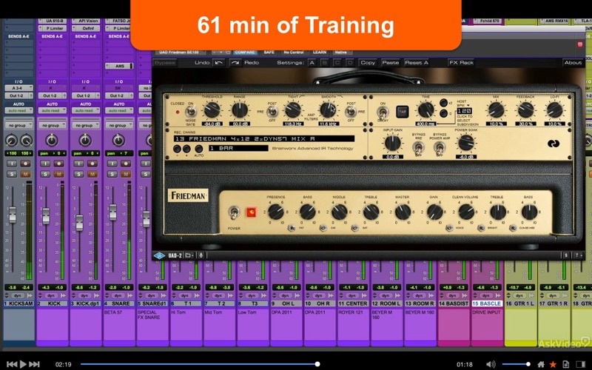Viewport: 592px width, 370px height.
Task: Toggle the Smooth filter POST/PRE switch
Action: tap(351, 112)
